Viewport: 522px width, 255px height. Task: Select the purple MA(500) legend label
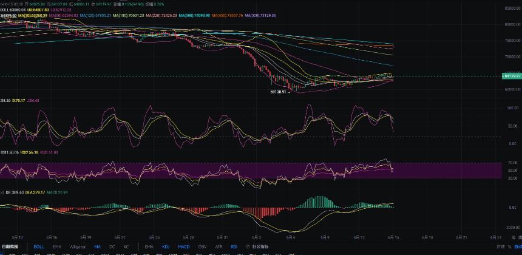pos(260,16)
